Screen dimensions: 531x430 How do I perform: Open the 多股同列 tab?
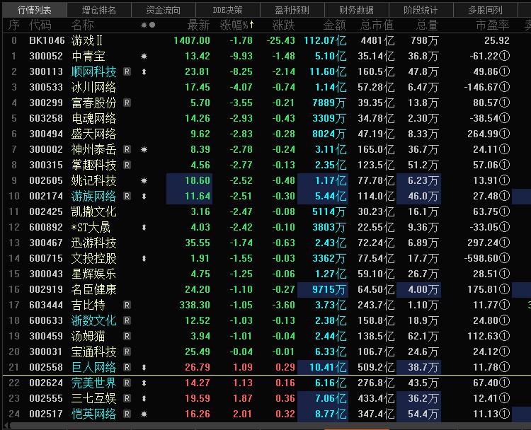click(485, 10)
